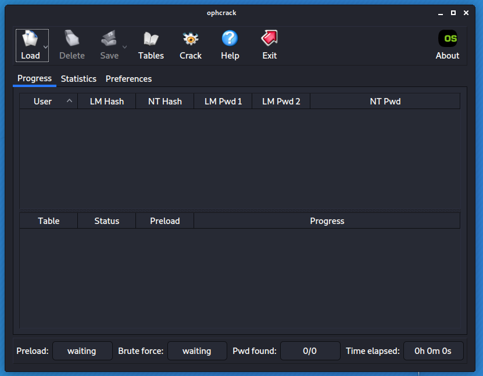
Task: Click the Pwd found 0/0 field
Action: click(x=310, y=351)
